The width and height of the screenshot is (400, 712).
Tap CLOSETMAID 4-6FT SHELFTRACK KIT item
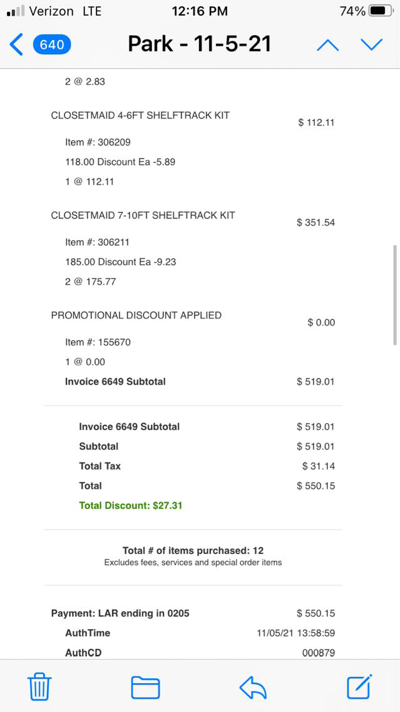tap(140, 115)
